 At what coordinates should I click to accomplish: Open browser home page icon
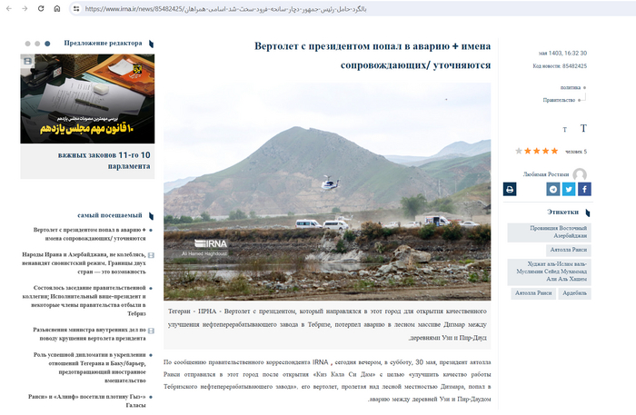57,8
